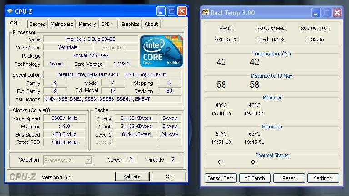
Task: Open Real Temp Settings
Action: pos(323,178)
